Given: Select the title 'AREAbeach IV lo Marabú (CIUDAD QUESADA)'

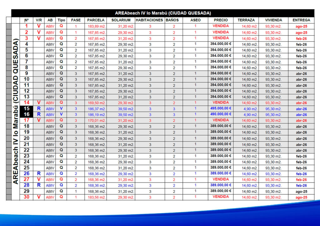Looking at the screenshot, I should click(162, 13).
